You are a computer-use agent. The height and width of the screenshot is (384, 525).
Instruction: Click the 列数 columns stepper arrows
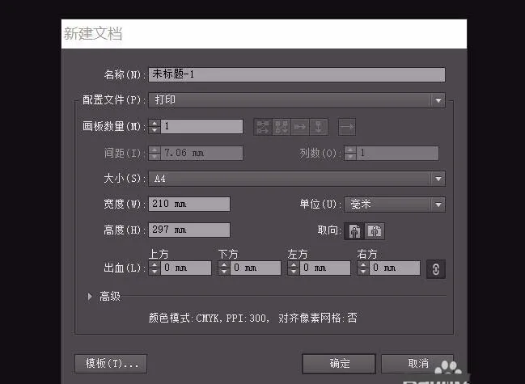click(x=350, y=153)
